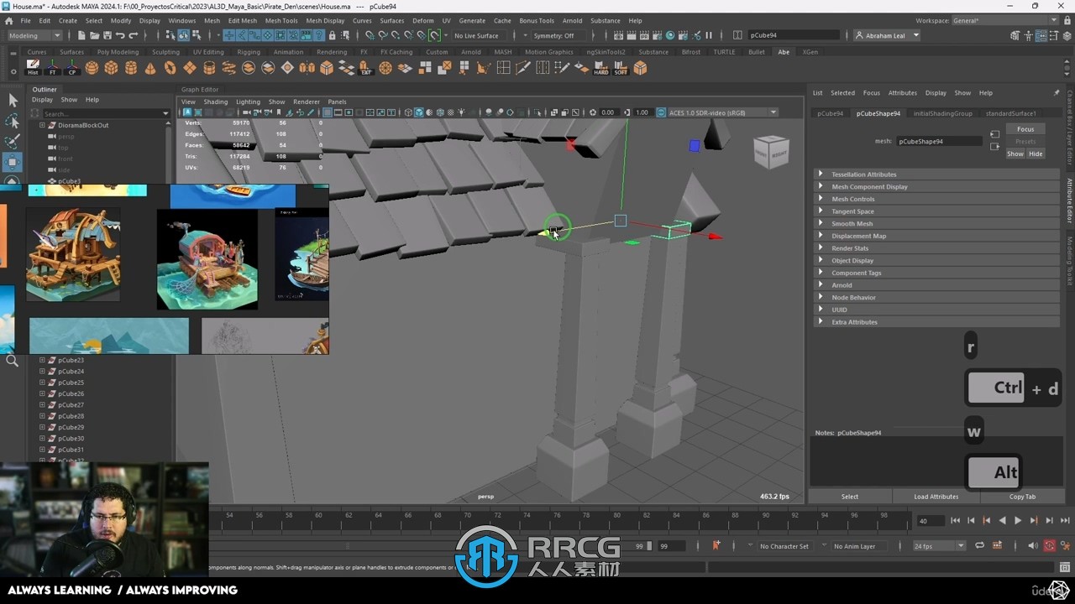Switch to the Poly Modeling shelf tab

[x=118, y=52]
